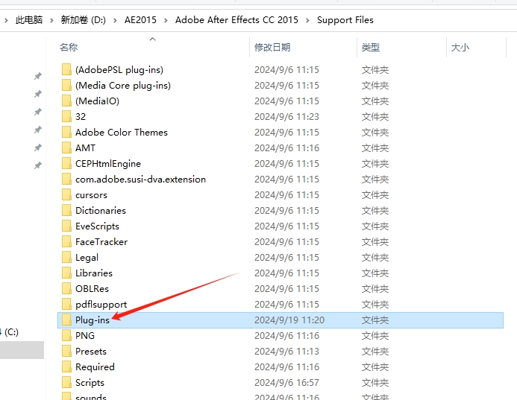This screenshot has height=400, width=517.
Task: Click the pdflsupport folder name
Action: click(x=101, y=304)
